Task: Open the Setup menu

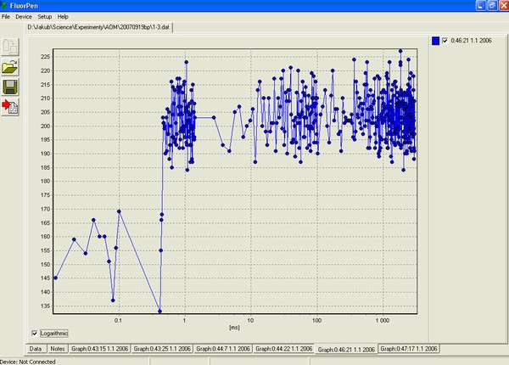Action: (44, 17)
